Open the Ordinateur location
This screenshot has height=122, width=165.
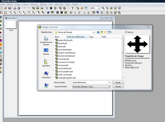click(46, 75)
